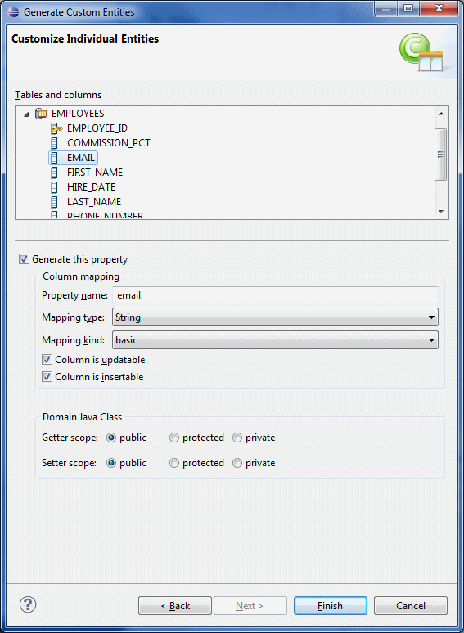Uncheck Generate this property

[24, 258]
